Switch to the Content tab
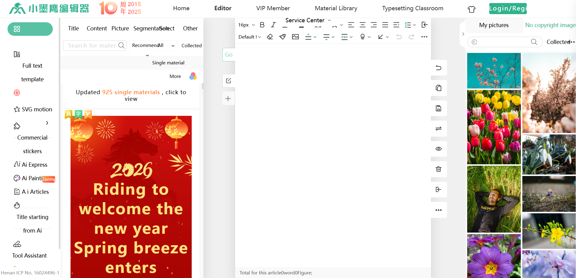The height and width of the screenshot is (278, 576). point(97,28)
